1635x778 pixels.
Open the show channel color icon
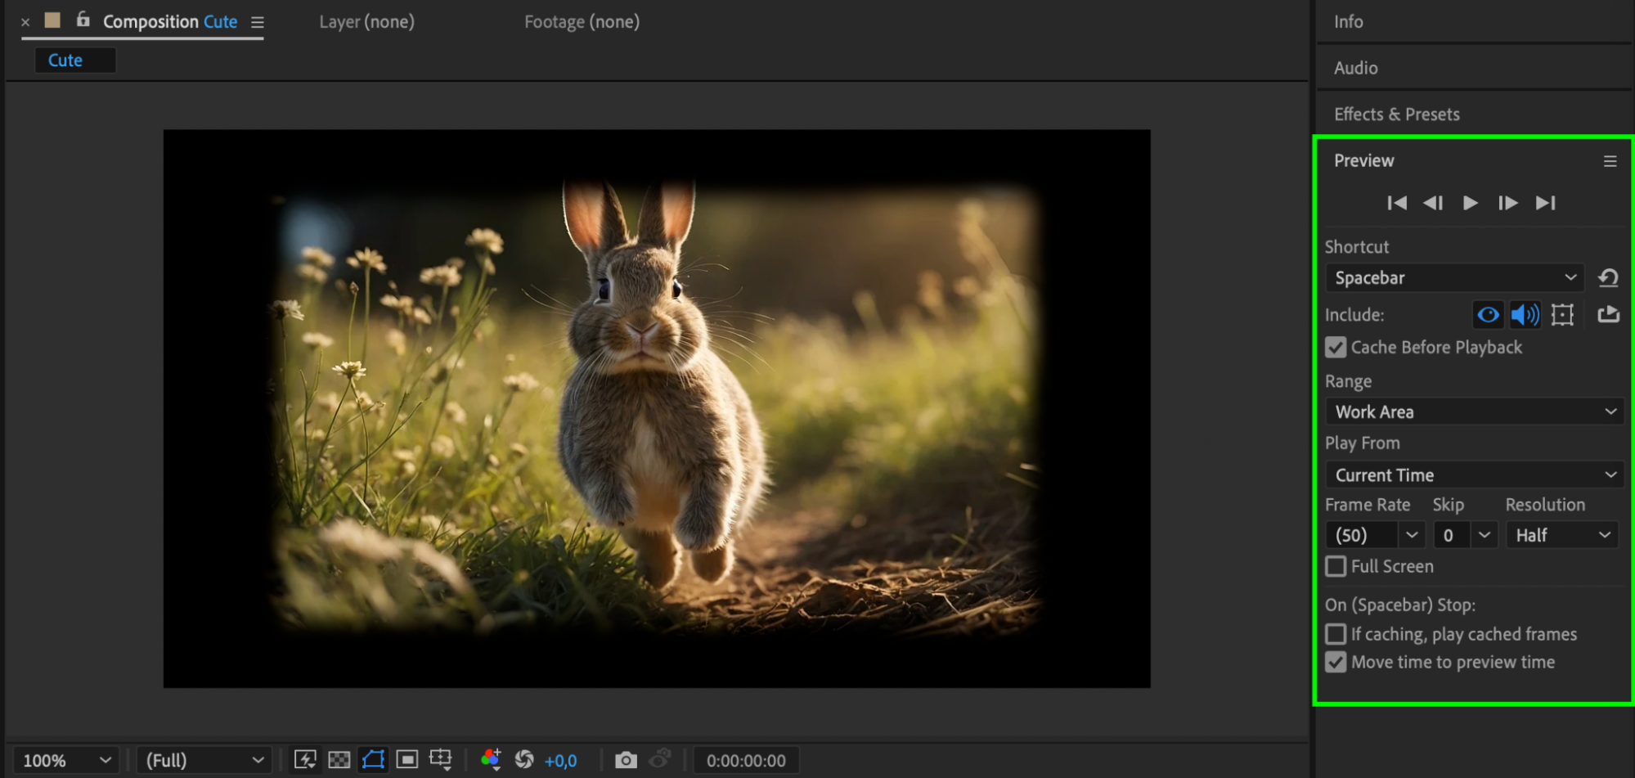[491, 760]
